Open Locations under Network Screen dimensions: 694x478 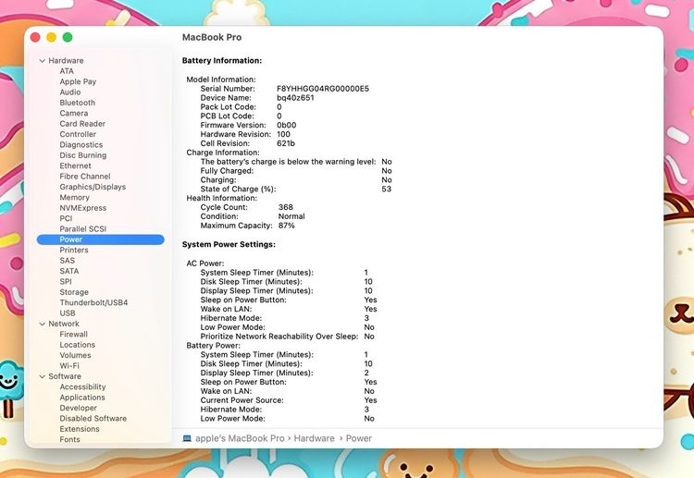[78, 345]
